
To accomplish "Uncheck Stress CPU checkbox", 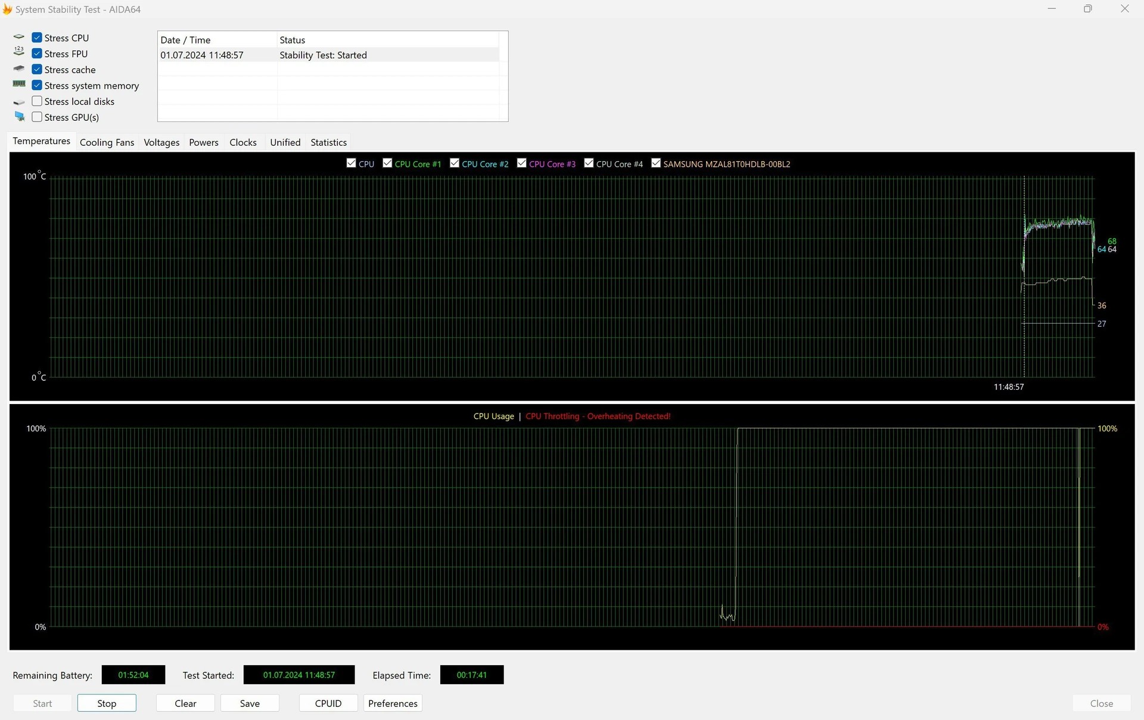I will [x=37, y=37].
